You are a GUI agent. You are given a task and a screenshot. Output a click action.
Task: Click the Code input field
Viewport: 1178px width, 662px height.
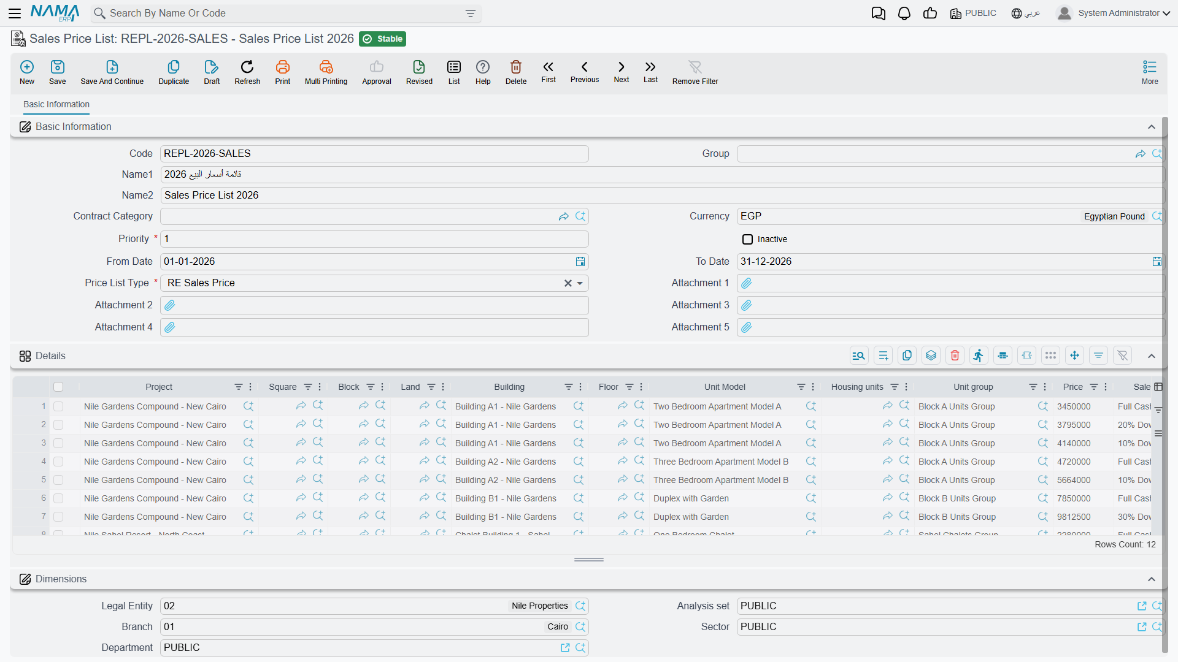click(x=374, y=154)
